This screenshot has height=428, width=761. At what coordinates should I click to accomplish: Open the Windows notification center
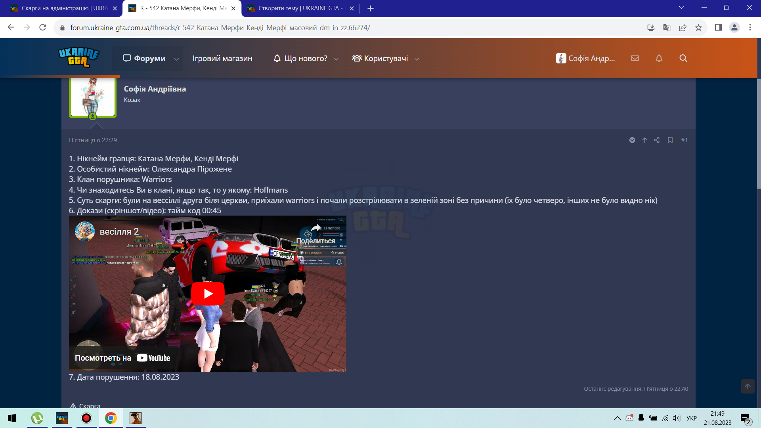(745, 418)
